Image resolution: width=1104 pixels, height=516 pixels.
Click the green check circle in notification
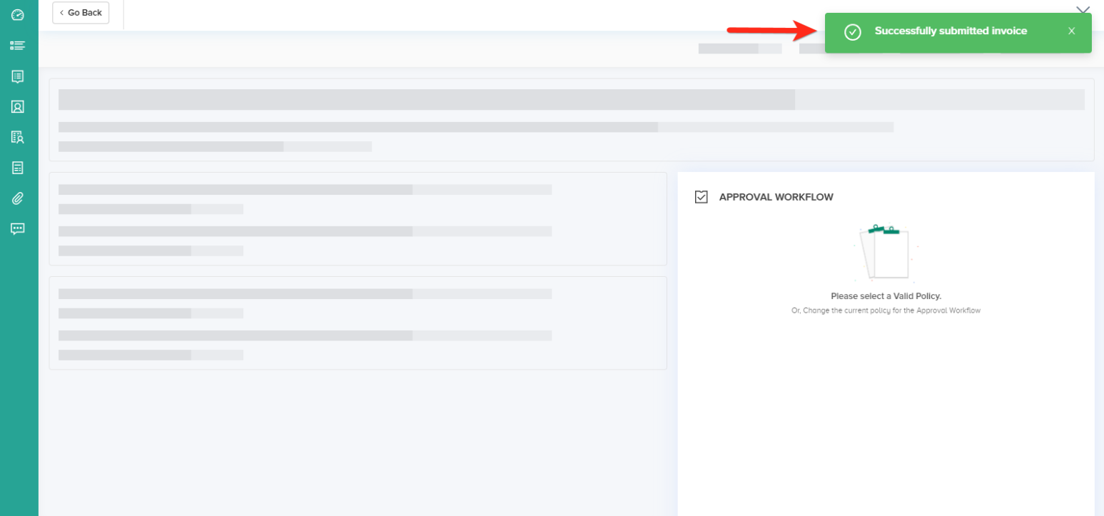pyautogui.click(x=852, y=32)
